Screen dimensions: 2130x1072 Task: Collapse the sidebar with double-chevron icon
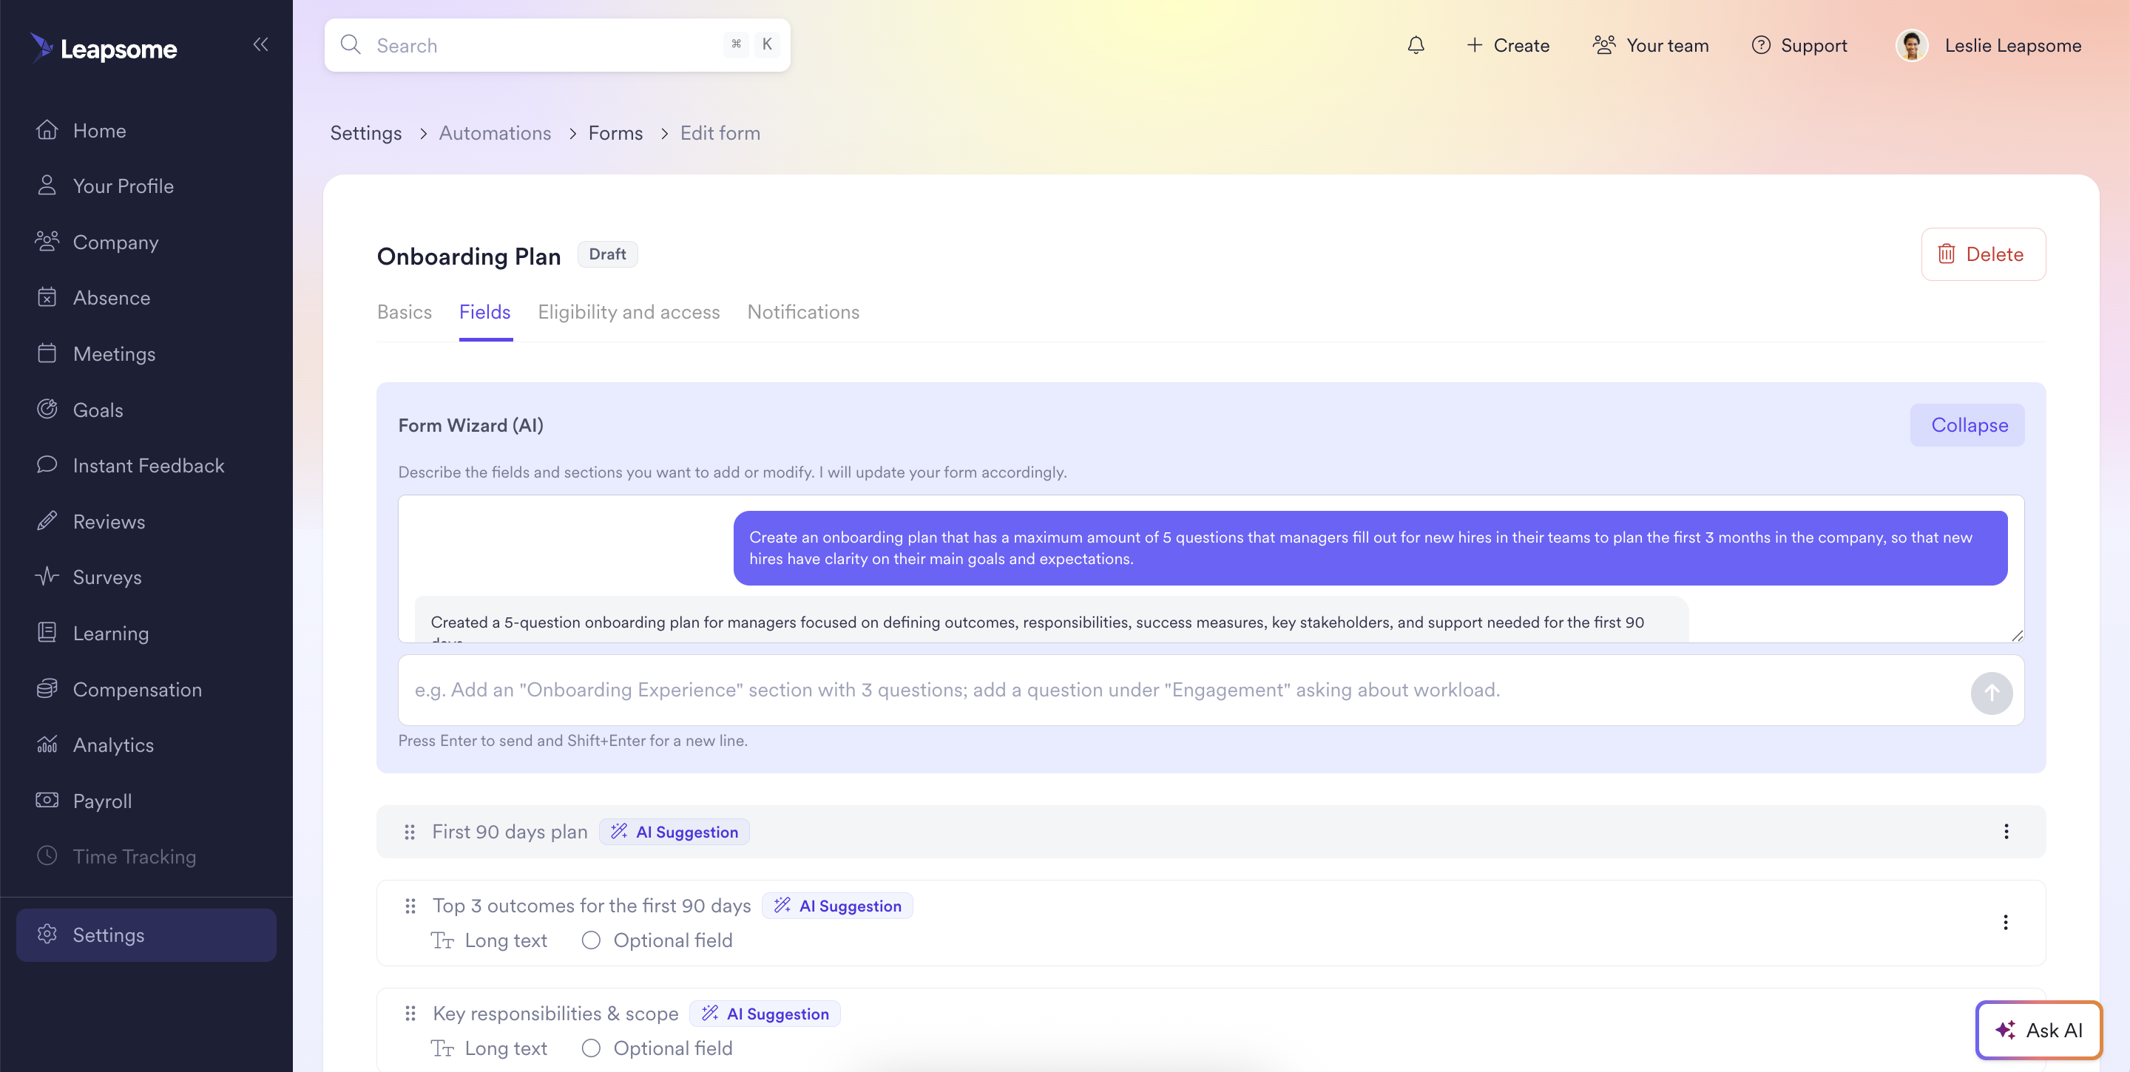[260, 44]
